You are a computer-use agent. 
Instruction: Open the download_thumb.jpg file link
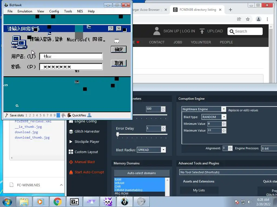click(x=32, y=137)
